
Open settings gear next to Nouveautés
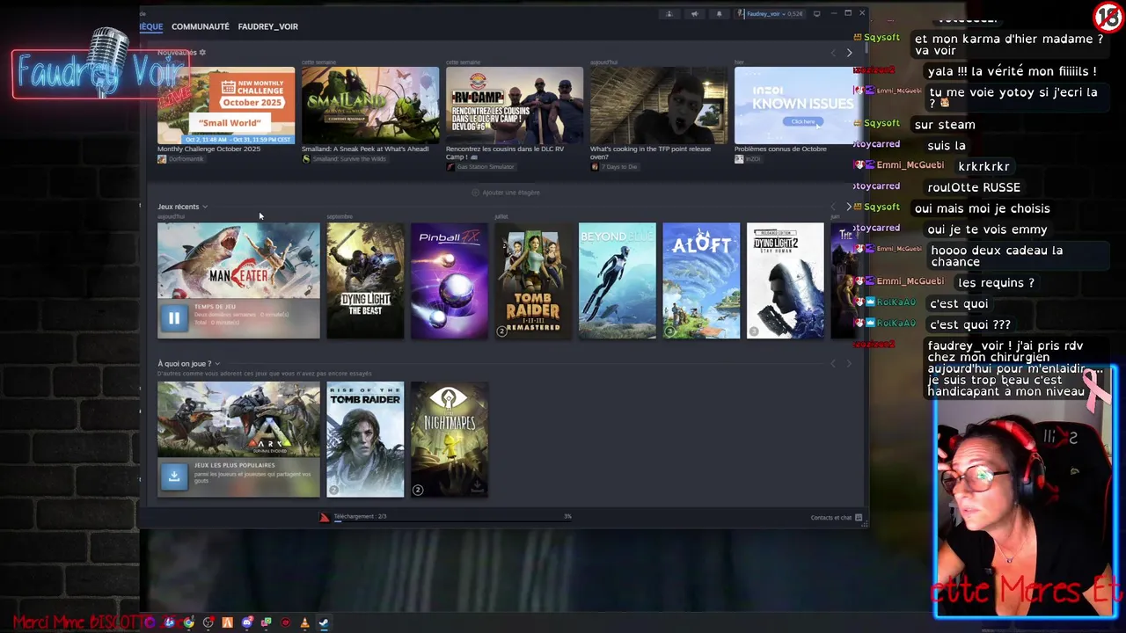click(202, 53)
